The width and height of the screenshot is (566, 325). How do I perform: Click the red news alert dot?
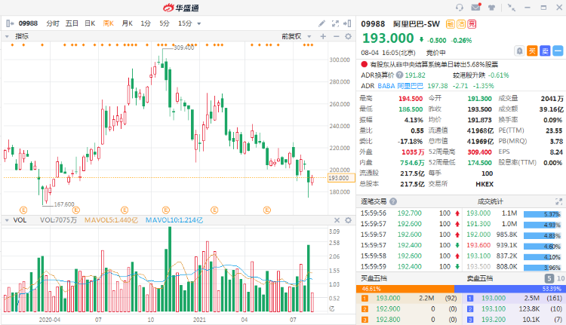click(365, 64)
